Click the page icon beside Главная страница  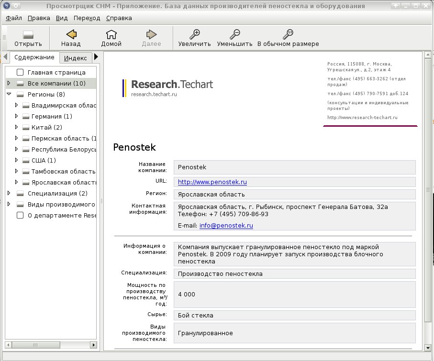click(x=20, y=73)
